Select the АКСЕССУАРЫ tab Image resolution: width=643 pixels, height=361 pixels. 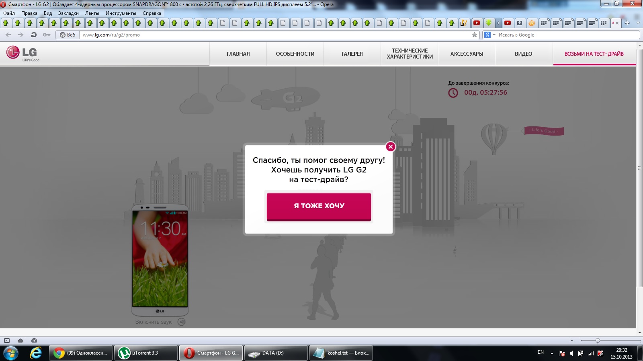[467, 54]
